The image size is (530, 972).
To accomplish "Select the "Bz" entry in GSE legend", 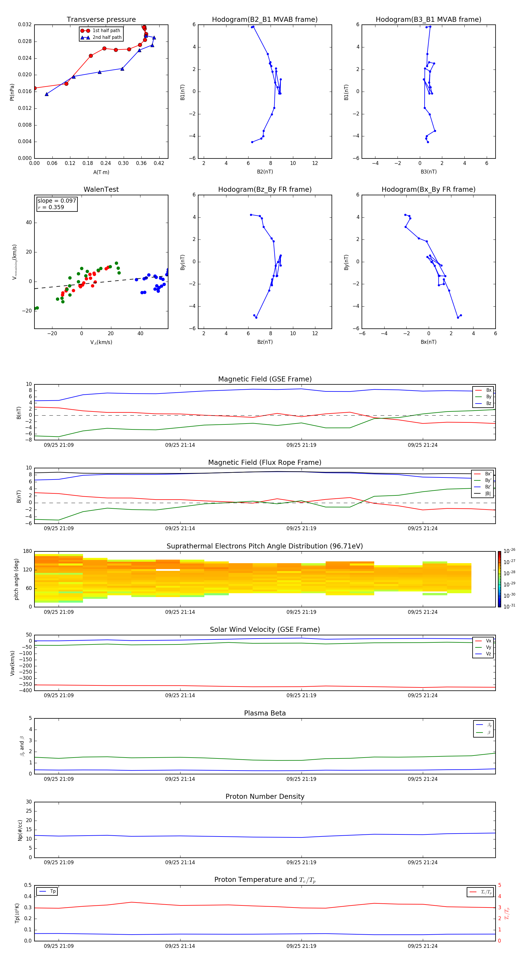I will coord(483,403).
